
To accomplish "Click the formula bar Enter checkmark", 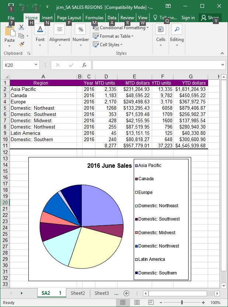I will pos(71,65).
